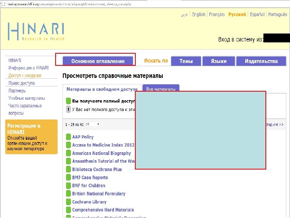Click the HINARI Research in Health logo
The image size is (290, 218).
(36, 31)
